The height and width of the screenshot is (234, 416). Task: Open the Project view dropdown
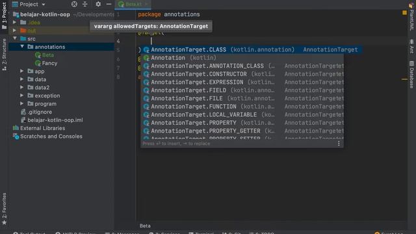(x=29, y=5)
